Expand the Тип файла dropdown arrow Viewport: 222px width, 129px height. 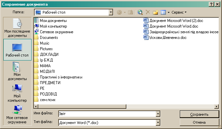coord(158,123)
